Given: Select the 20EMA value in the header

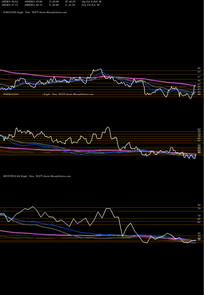Looking at the screenshot, I should 9,2.
